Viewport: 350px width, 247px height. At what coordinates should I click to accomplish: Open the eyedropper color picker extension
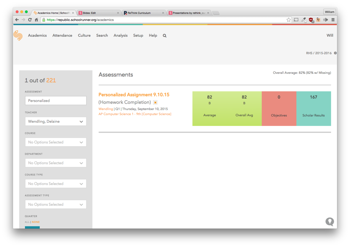point(304,20)
